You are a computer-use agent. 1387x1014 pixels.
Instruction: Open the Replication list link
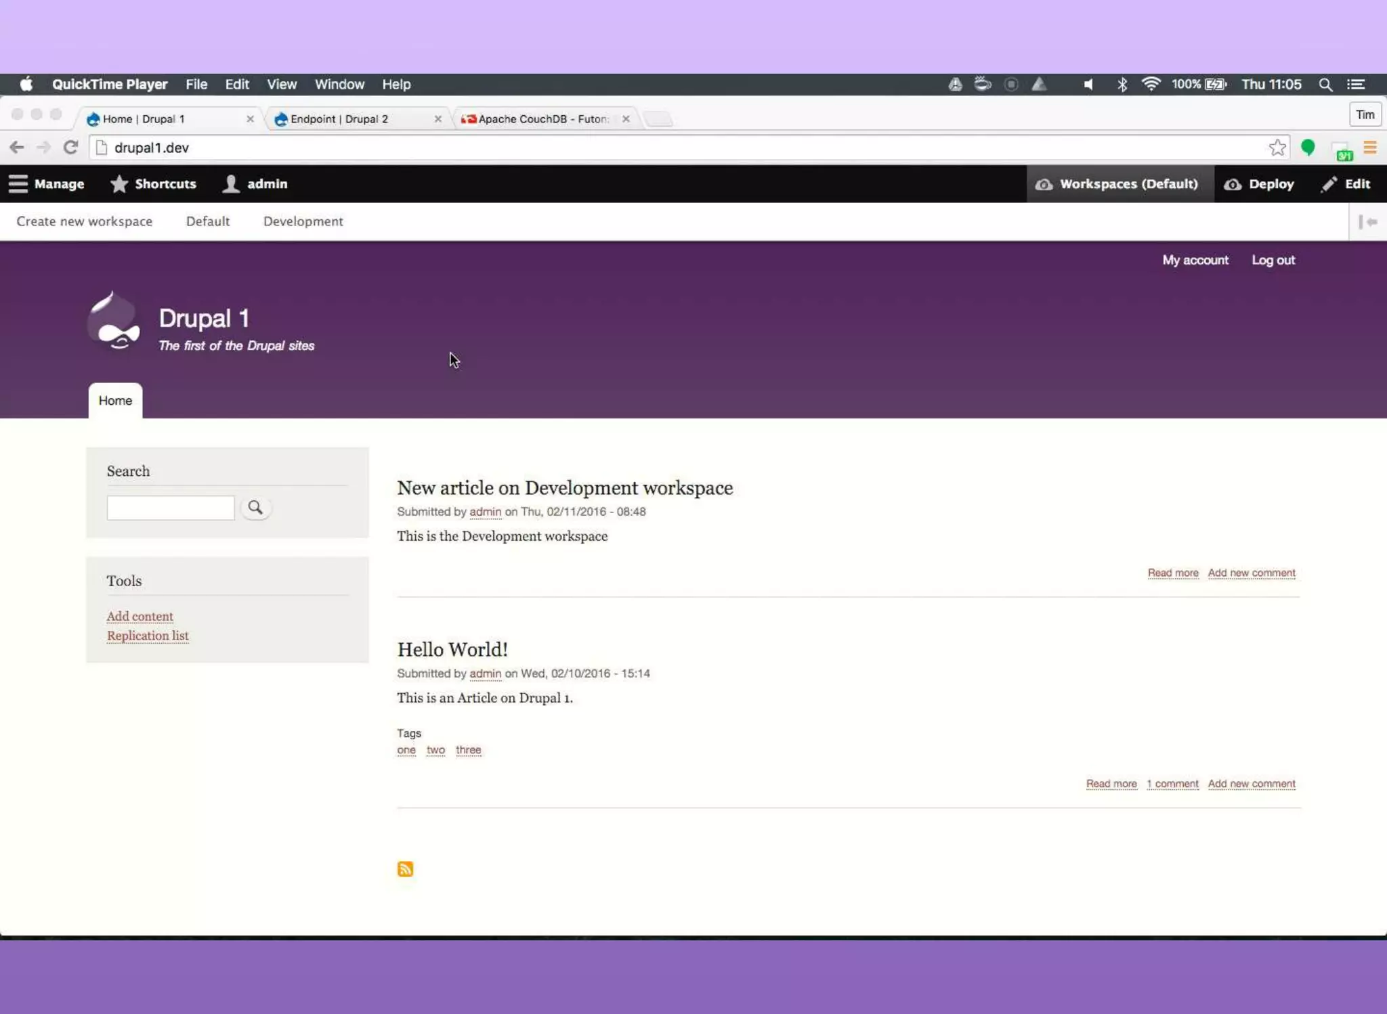coord(148,636)
